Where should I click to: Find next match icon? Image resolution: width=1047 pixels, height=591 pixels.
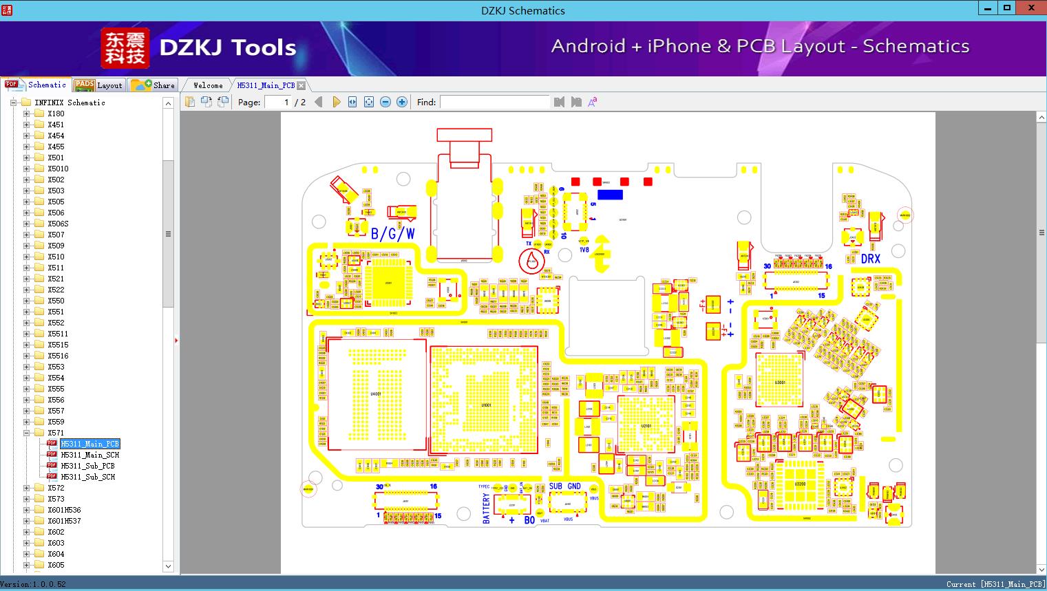pos(575,102)
